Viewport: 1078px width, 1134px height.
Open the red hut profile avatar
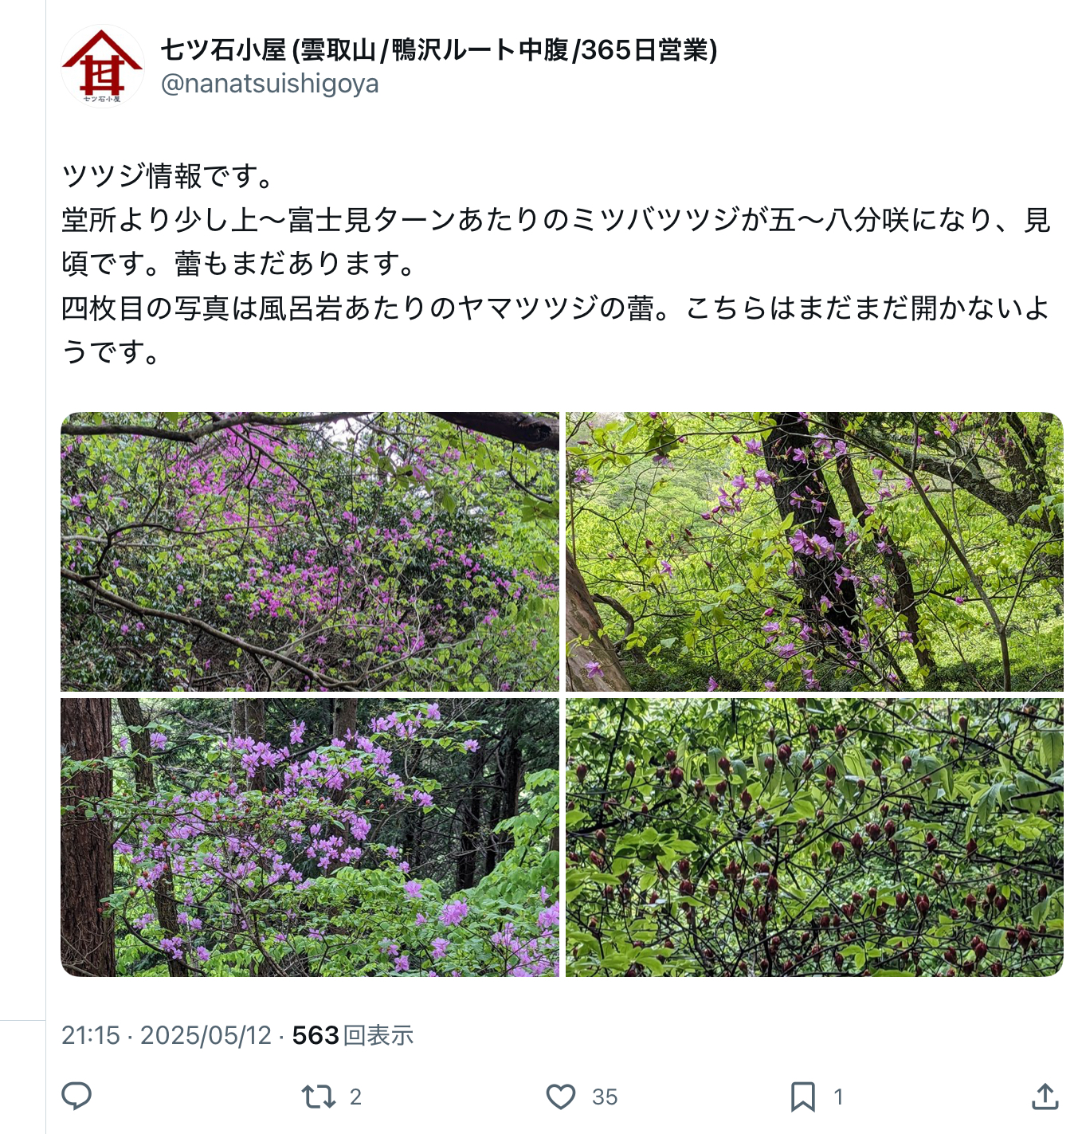click(x=103, y=66)
